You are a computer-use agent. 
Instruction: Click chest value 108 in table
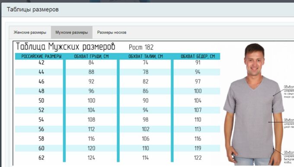(x=91, y=120)
